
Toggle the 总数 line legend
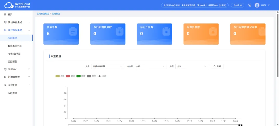tap(102, 76)
